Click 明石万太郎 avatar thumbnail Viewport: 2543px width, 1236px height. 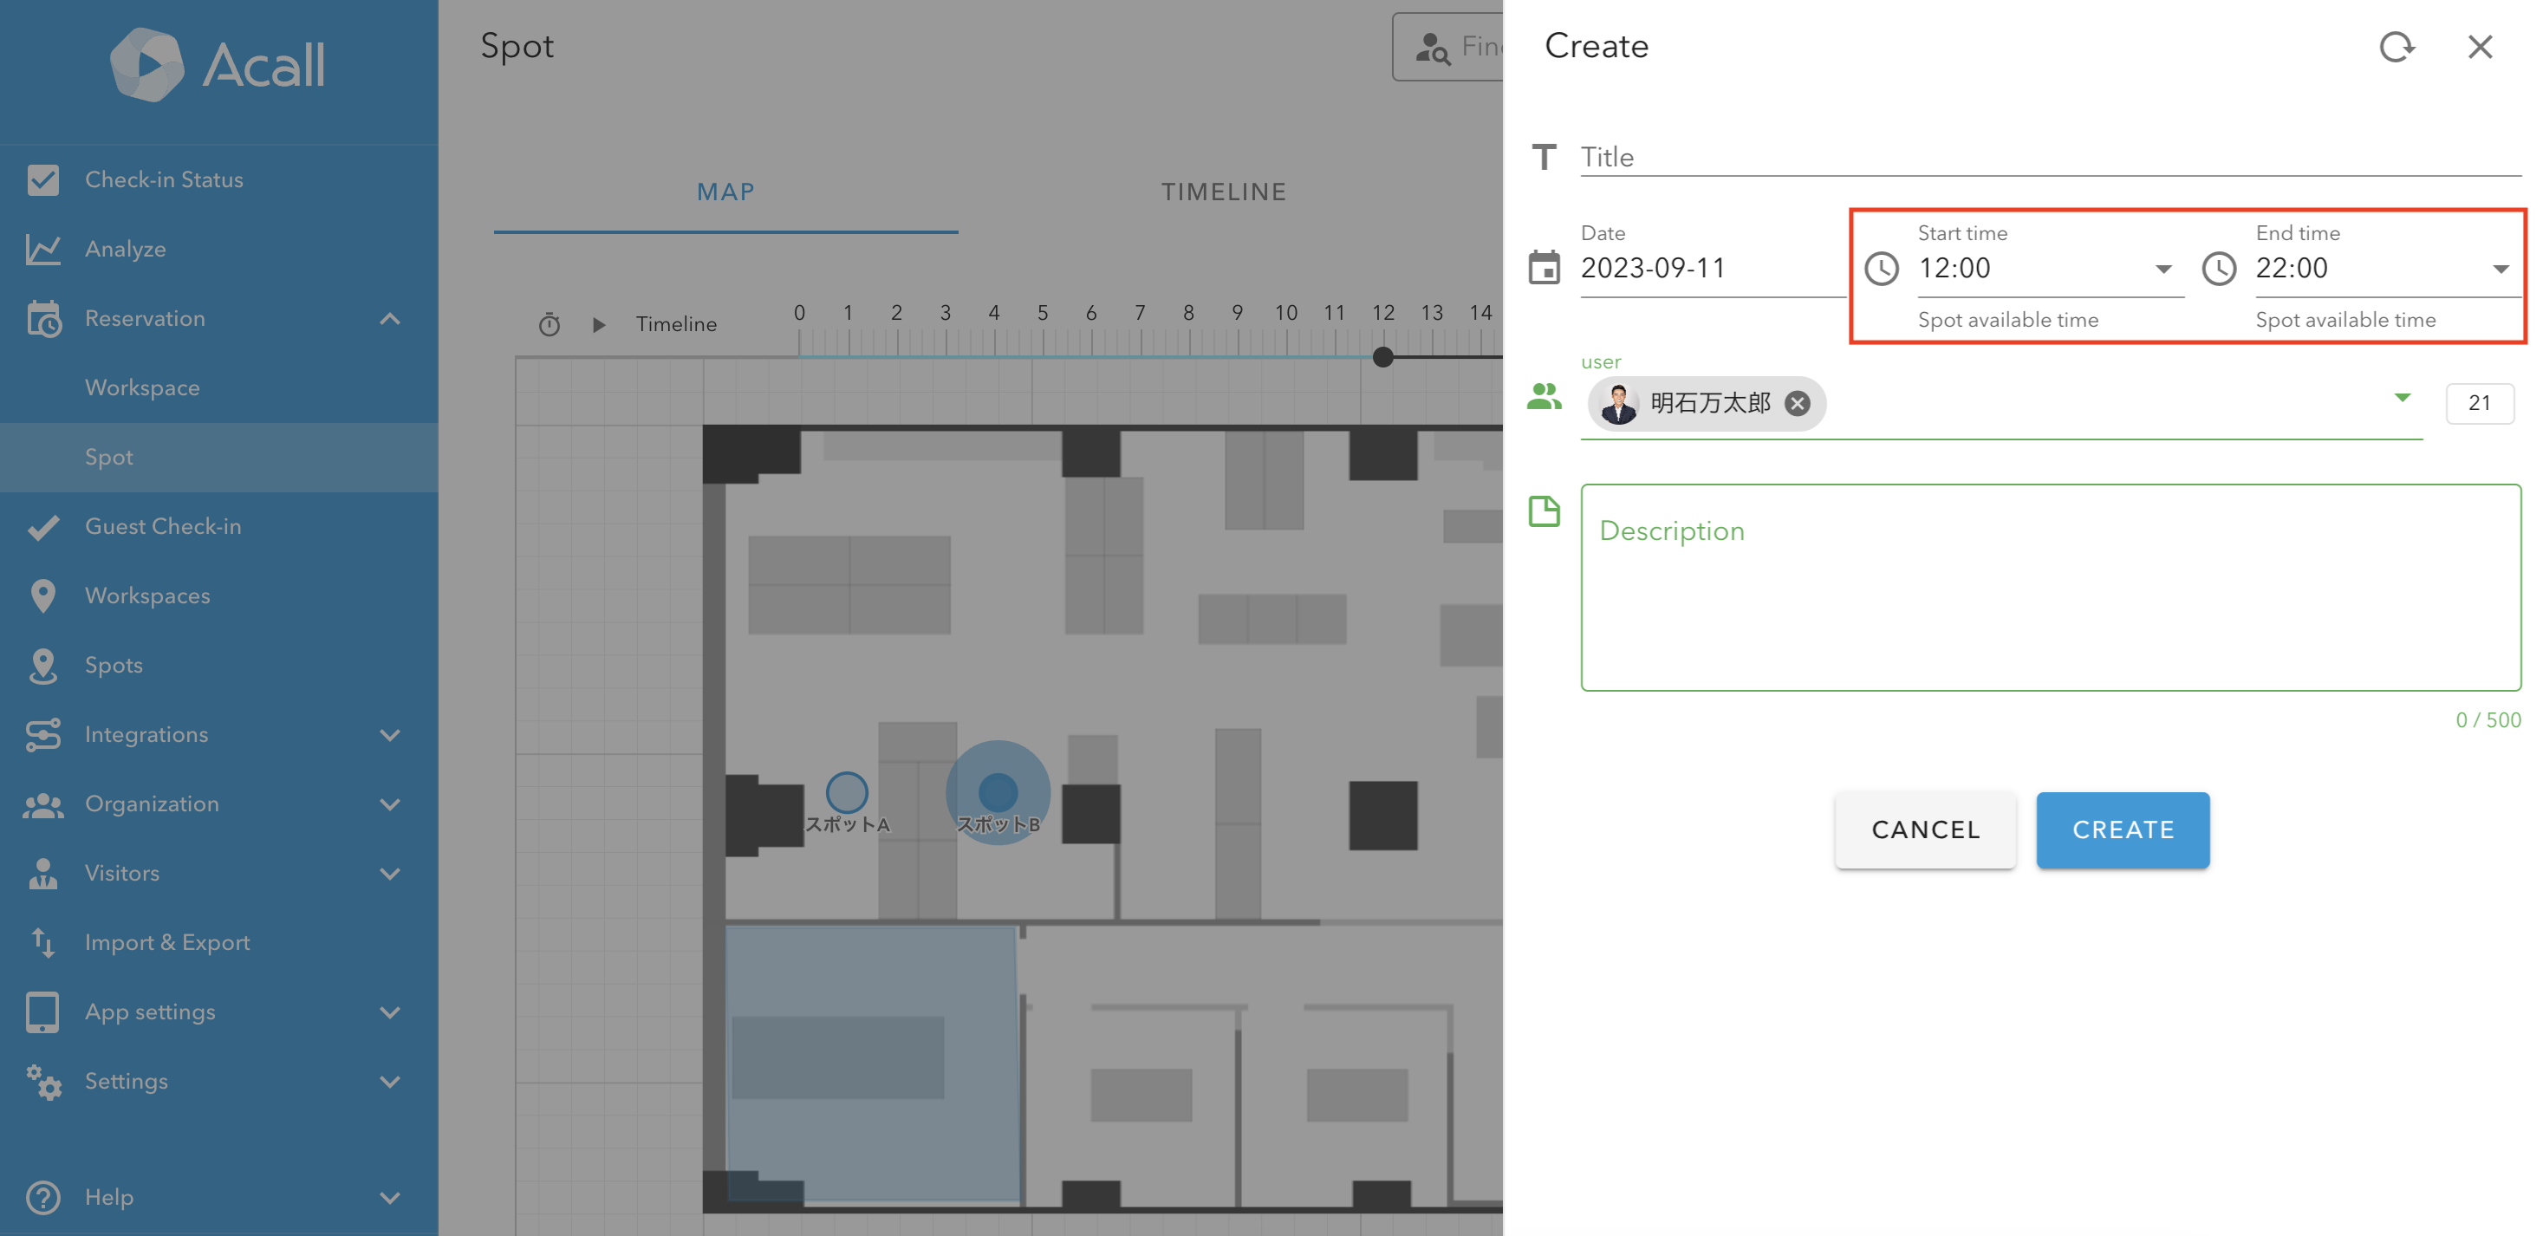point(1618,404)
